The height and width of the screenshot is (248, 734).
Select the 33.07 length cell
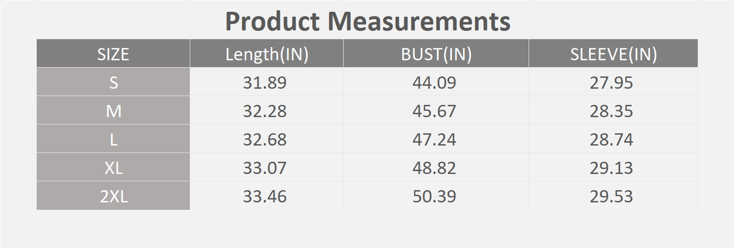[265, 168]
